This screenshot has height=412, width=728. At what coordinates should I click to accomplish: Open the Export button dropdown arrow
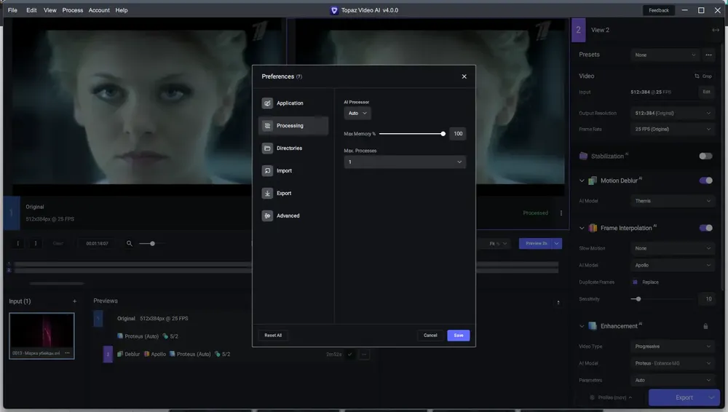click(x=712, y=397)
